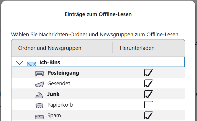Select the Gesendet folder name
The image size is (197, 121).
59,84
